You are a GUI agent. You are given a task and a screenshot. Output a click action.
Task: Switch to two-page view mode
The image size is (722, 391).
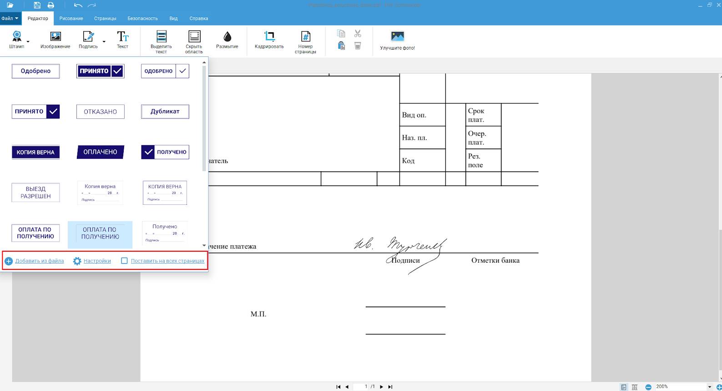pos(635,387)
